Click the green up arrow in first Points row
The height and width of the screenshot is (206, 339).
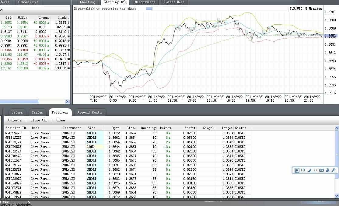(169, 133)
